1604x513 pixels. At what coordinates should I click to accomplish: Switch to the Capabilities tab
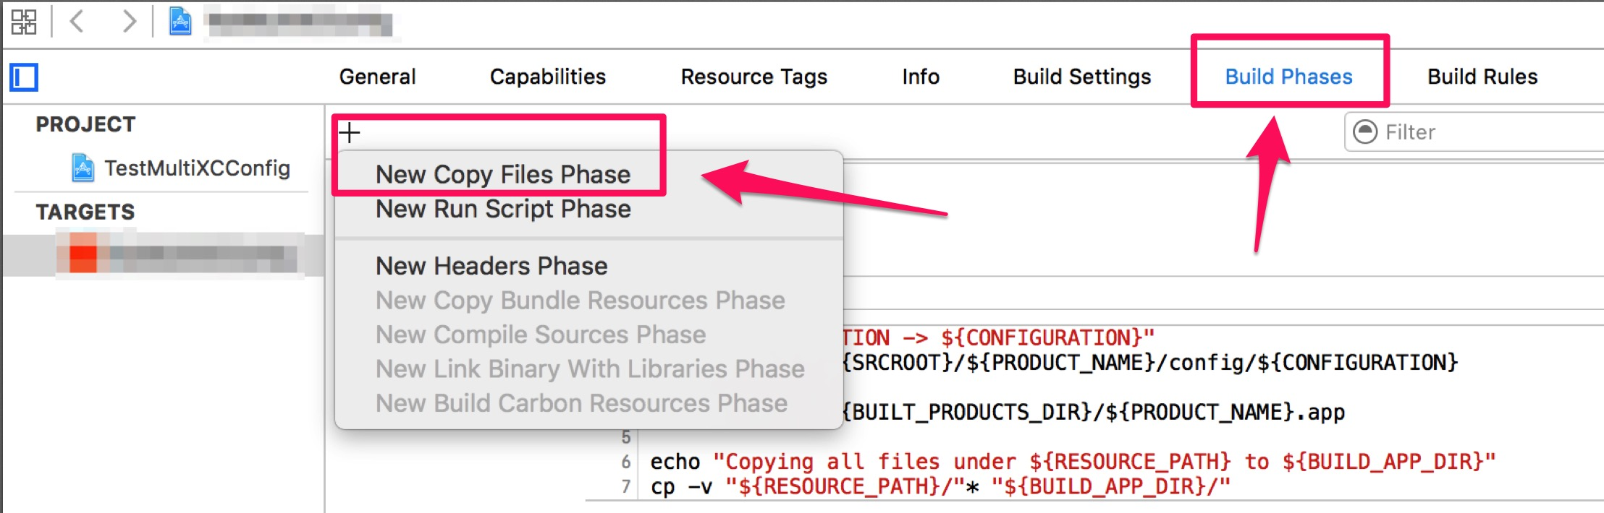547,77
